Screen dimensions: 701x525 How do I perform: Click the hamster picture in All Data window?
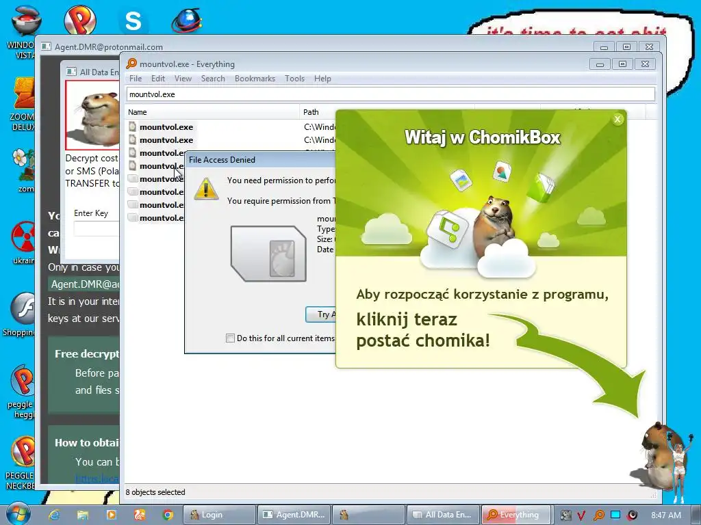92,115
